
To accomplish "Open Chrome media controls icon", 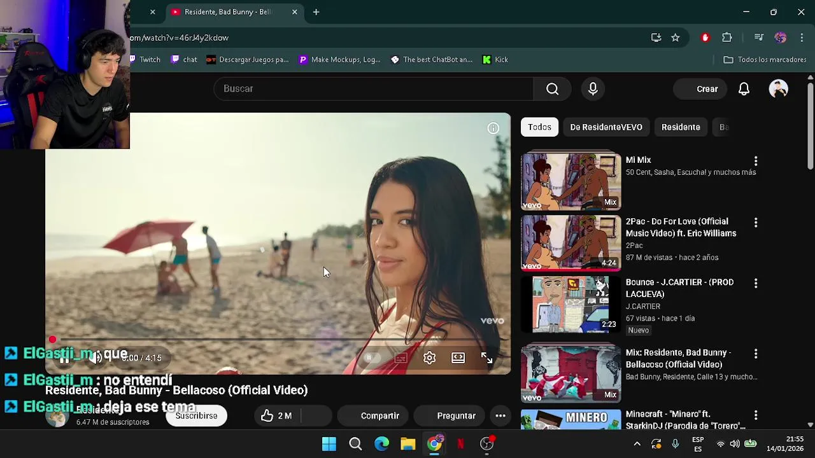I will (758, 38).
